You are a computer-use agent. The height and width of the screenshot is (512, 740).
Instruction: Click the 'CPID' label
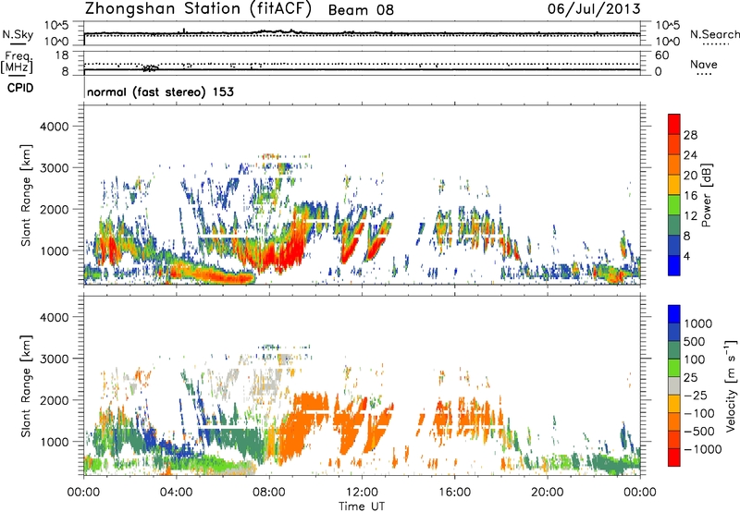20,88
